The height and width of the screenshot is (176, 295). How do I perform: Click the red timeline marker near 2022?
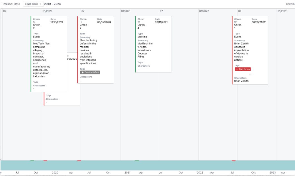pos(233,160)
